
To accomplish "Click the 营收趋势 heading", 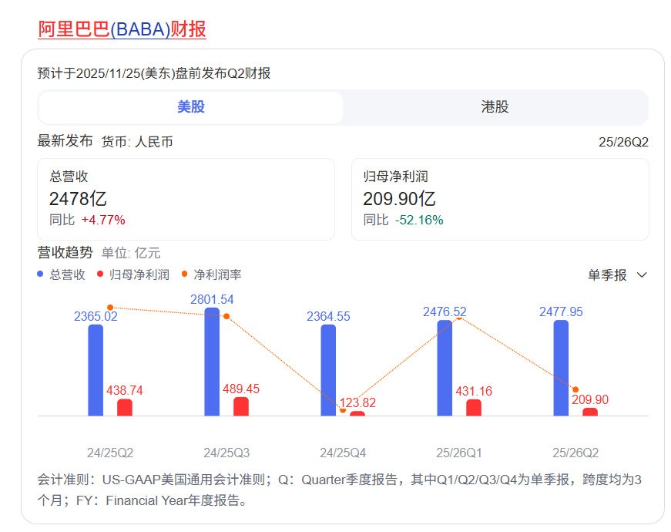I will pos(65,252).
